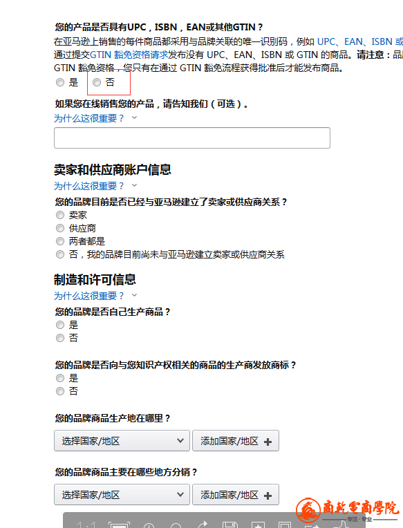Click the rotate arrow viewer icon
Viewport: 403px width, 528px height.
tap(203, 525)
